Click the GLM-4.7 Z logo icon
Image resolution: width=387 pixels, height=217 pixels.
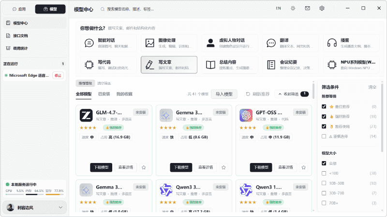[86, 115]
